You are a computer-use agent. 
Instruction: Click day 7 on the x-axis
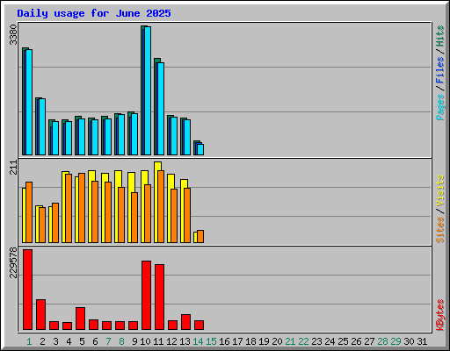108,341
